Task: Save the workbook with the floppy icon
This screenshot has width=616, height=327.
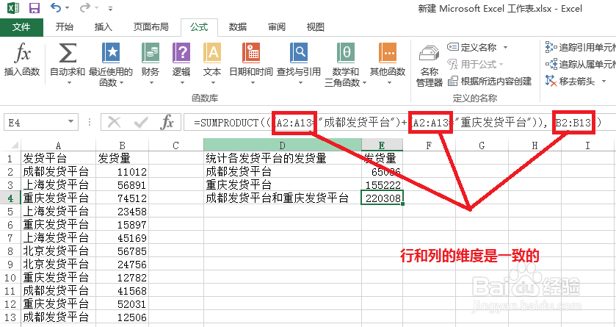Action: coord(35,8)
